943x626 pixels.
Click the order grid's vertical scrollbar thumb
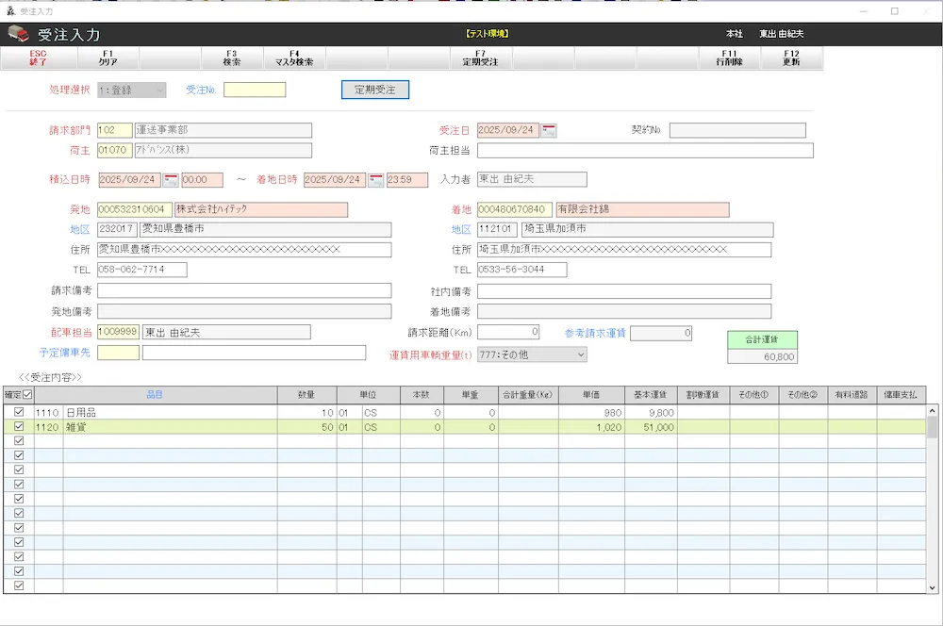pos(933,427)
